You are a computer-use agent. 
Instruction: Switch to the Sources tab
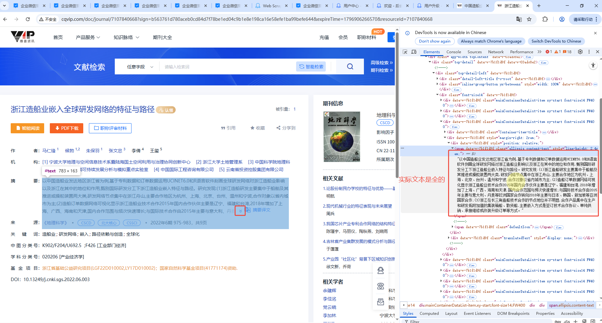[x=474, y=52]
